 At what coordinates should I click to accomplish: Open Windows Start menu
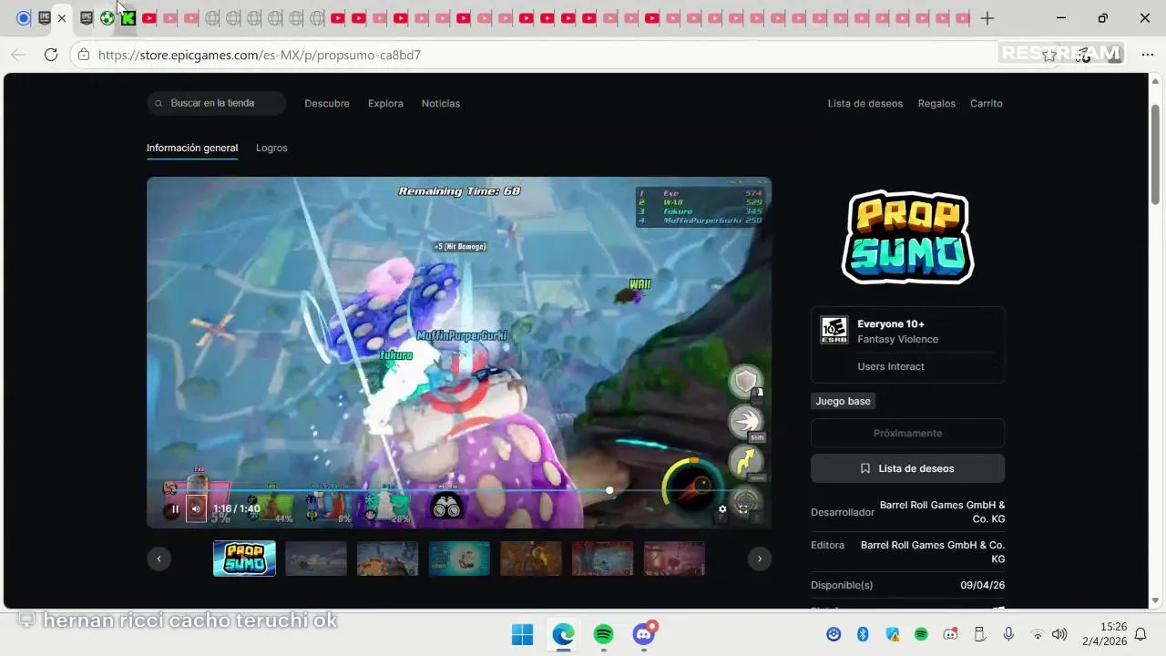click(x=522, y=634)
